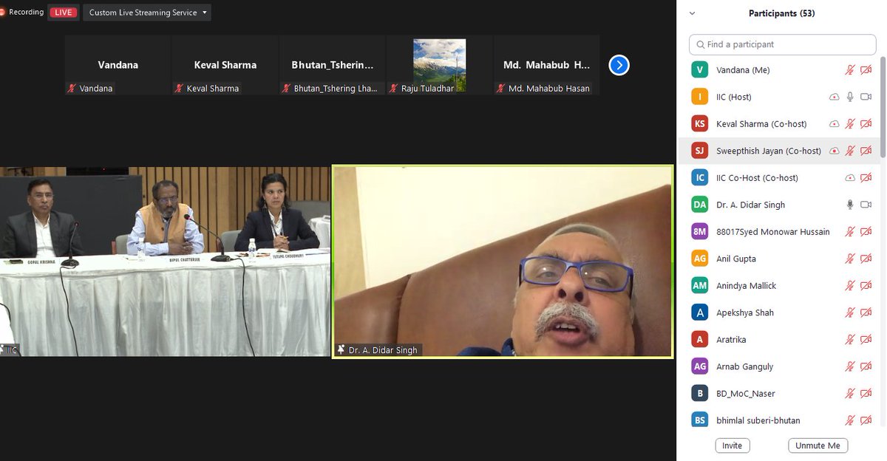Collapse the Participants panel with the chevron

[x=693, y=13]
